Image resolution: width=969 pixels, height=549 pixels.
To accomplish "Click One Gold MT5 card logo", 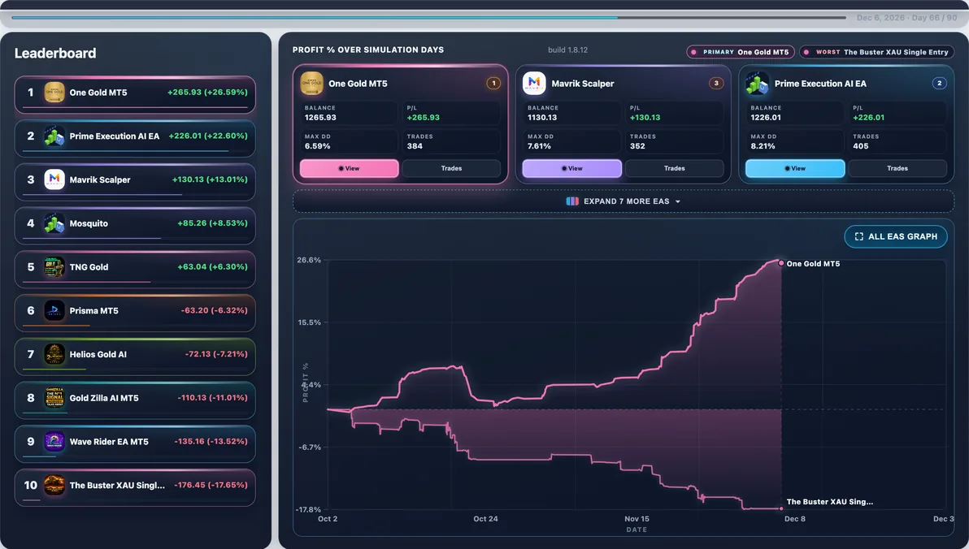I will coord(311,84).
